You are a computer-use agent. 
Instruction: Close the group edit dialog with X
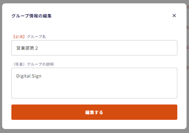(174, 16)
